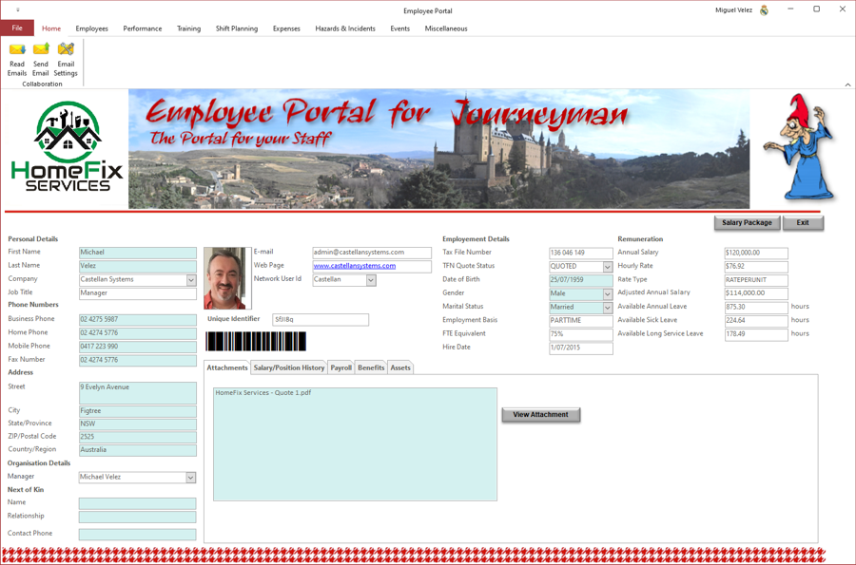Open the Manager dropdown
Screen dimensions: 856x565
click(190, 478)
